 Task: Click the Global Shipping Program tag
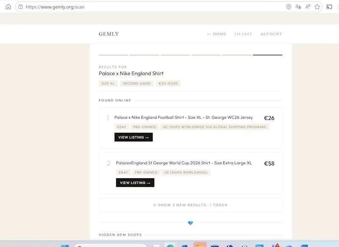coord(215,127)
